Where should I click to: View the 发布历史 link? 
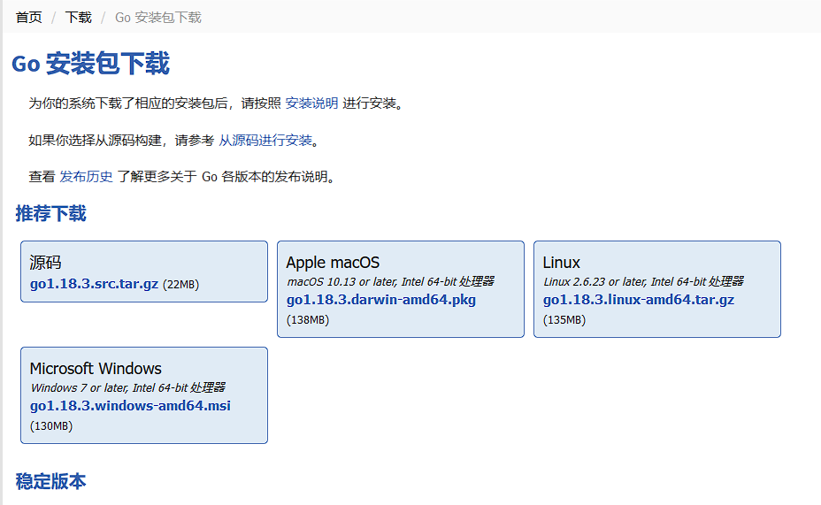click(x=86, y=177)
